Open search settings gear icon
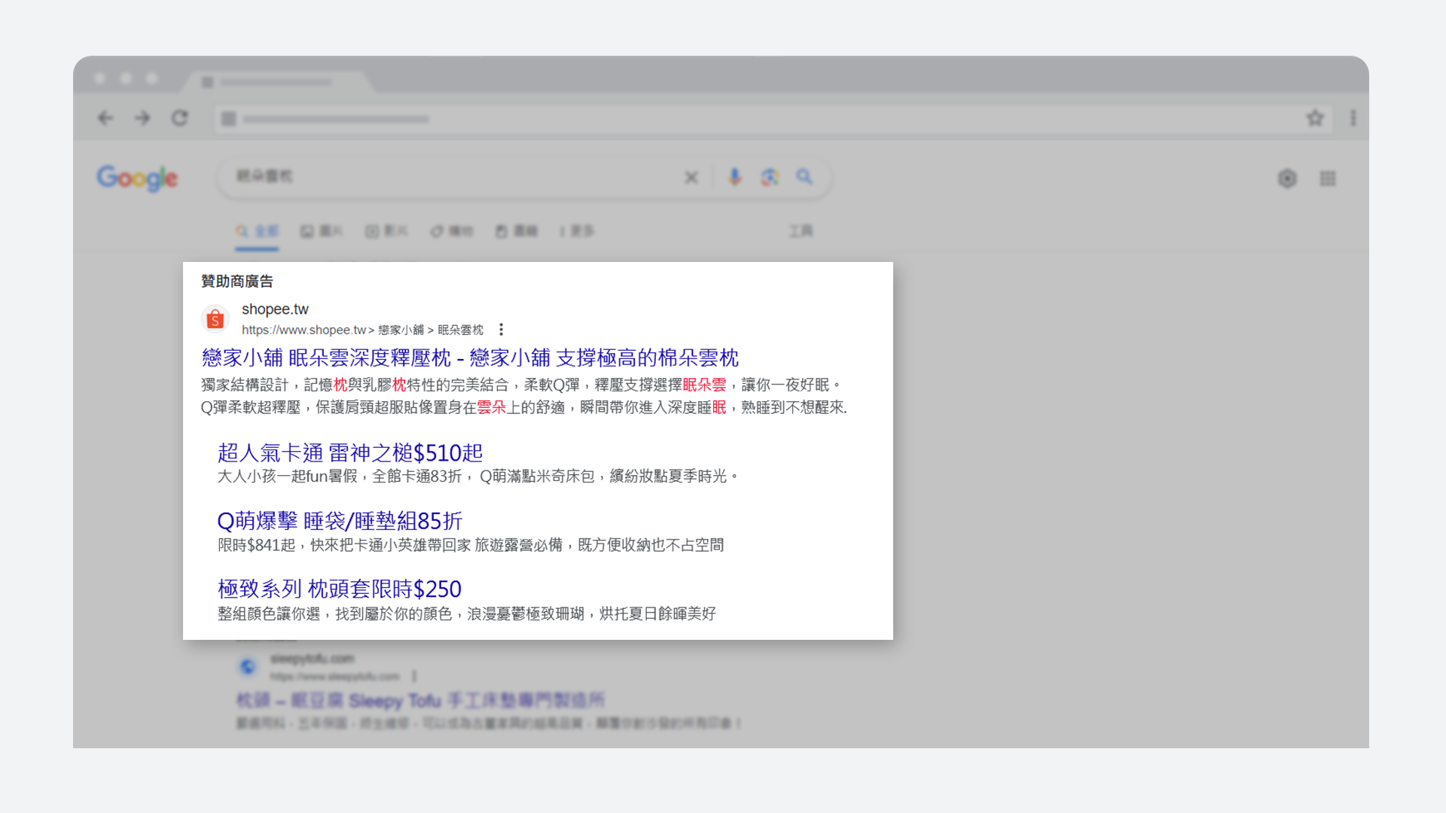This screenshot has width=1446, height=813. pyautogui.click(x=1287, y=178)
